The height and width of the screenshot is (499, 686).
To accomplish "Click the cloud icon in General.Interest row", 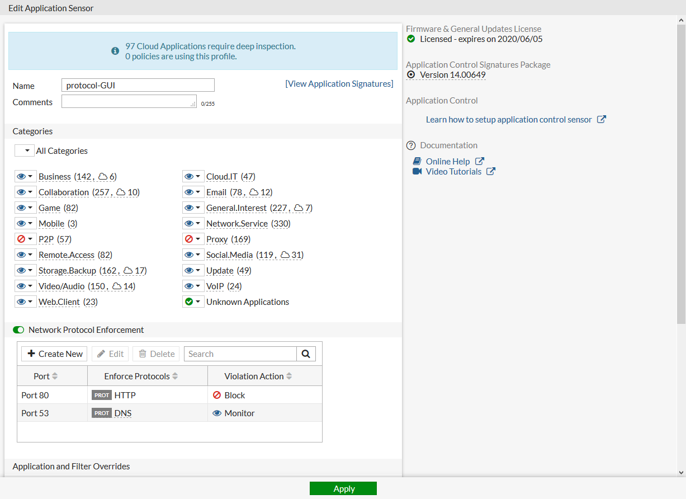I will [x=299, y=208].
